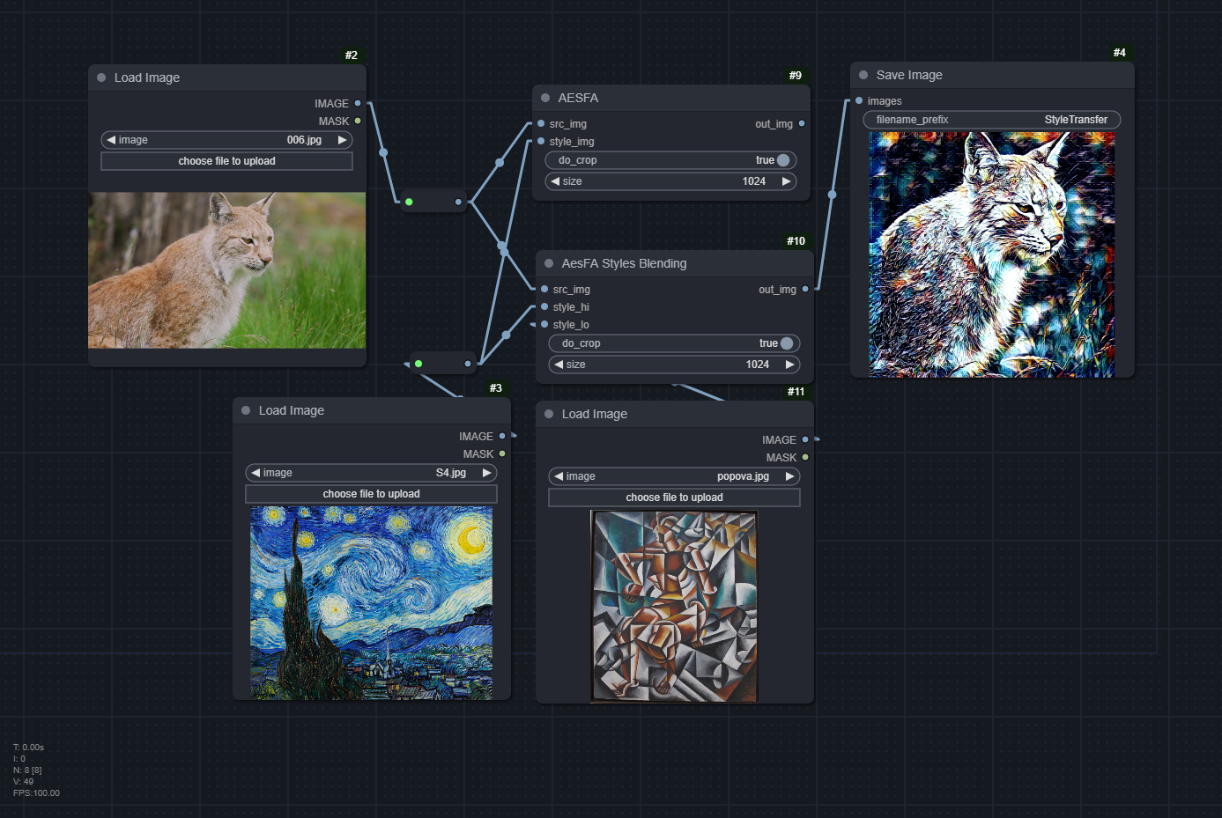This screenshot has width=1222, height=818.
Task: Click IMAGE output port on node #2
Action: point(358,103)
